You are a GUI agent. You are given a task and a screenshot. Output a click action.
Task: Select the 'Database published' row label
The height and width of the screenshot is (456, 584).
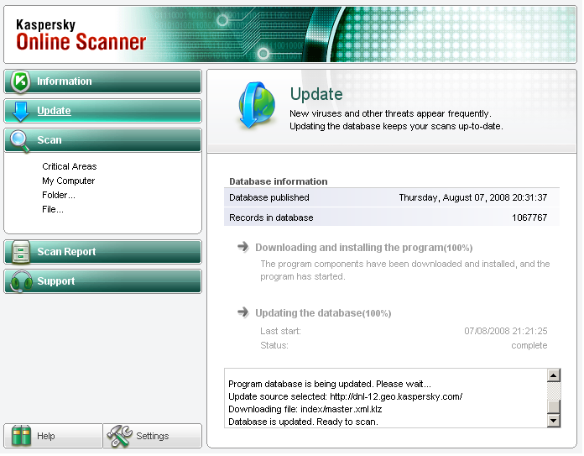(x=269, y=198)
